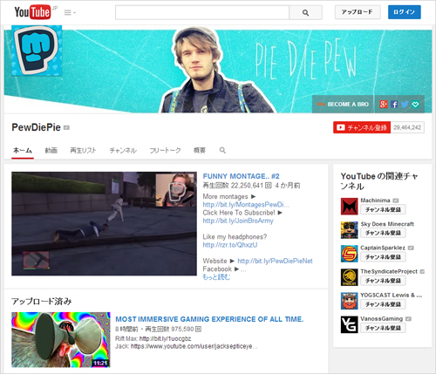Screen dimensions: 436x374
Task: Subscribe to Sky Does Minecraft
Action: 383,233
